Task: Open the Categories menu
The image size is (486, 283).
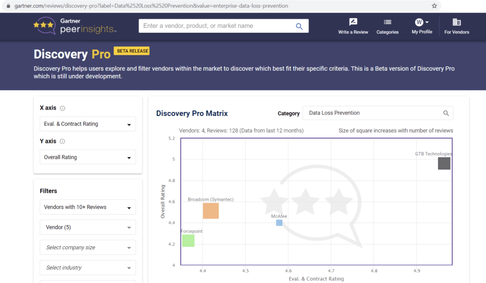Action: point(387,26)
